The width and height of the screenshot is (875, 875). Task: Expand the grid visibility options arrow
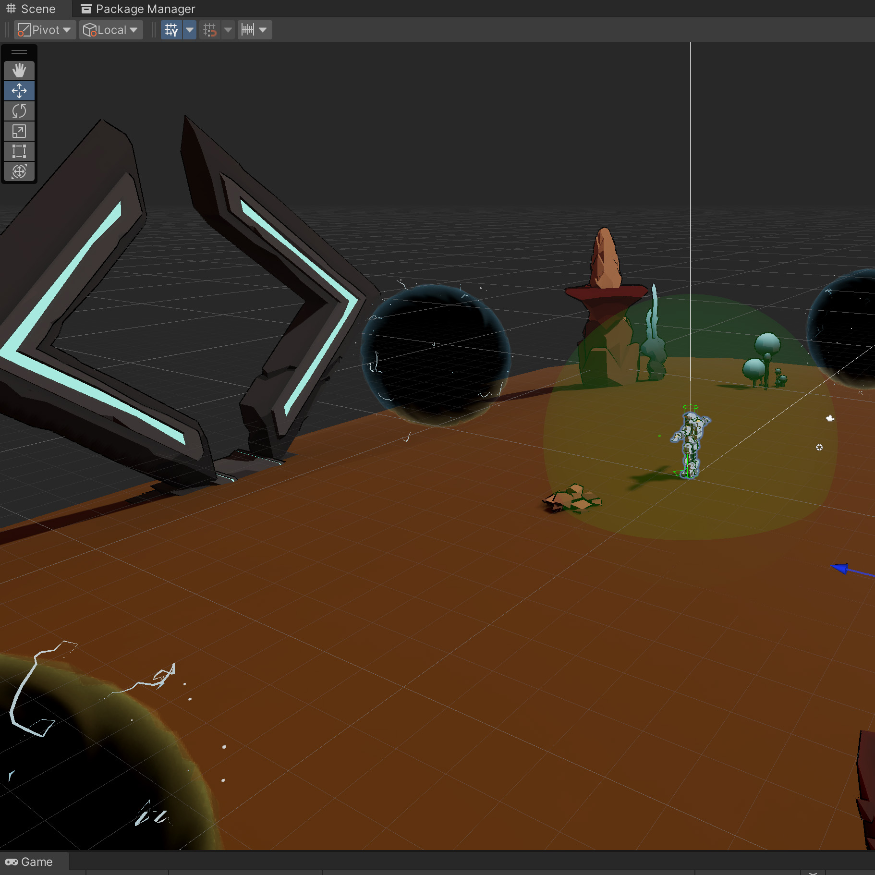click(x=190, y=30)
